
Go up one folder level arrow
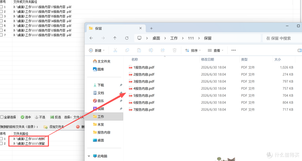click(x=115, y=38)
